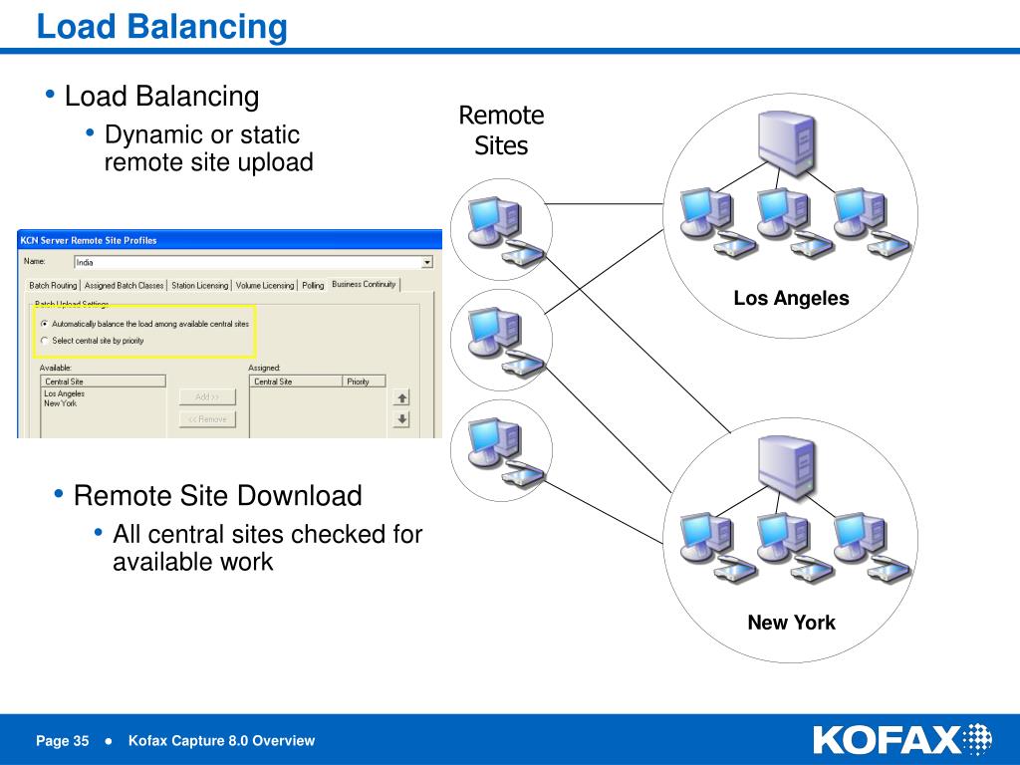The height and width of the screenshot is (765, 1020).
Task: Click the 'Remote Sites' label
Action: [x=501, y=130]
